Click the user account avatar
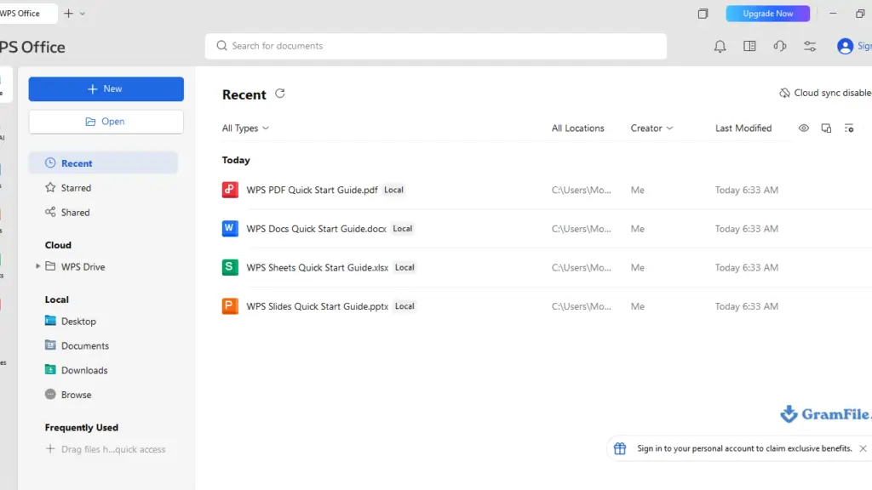The height and width of the screenshot is (490, 872). (845, 46)
